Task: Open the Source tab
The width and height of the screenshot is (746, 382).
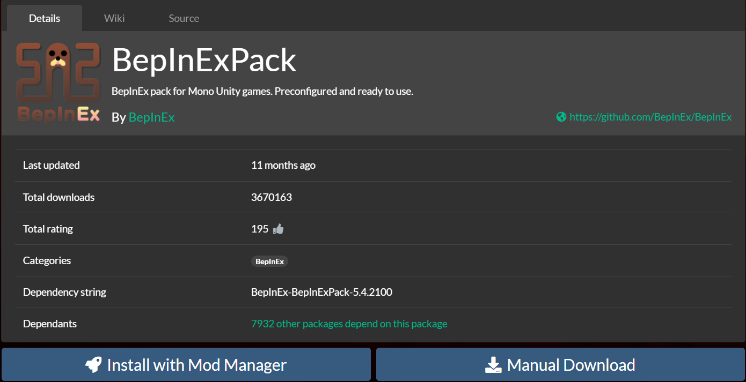Action: pos(184,18)
